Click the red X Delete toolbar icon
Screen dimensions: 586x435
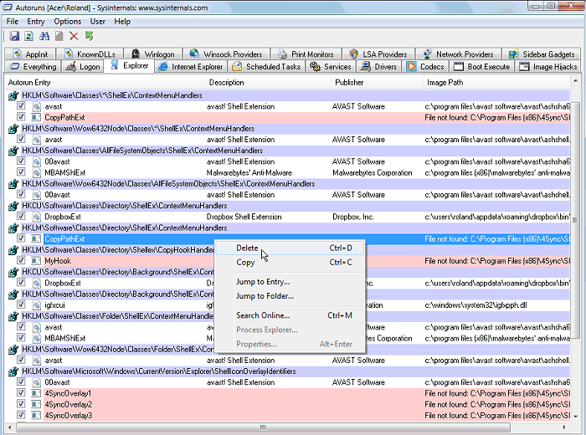point(74,36)
